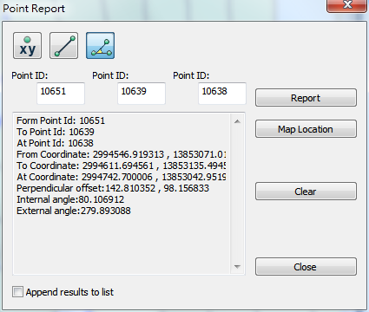Select the External angle result line
The image size is (369, 312).
tap(74, 211)
